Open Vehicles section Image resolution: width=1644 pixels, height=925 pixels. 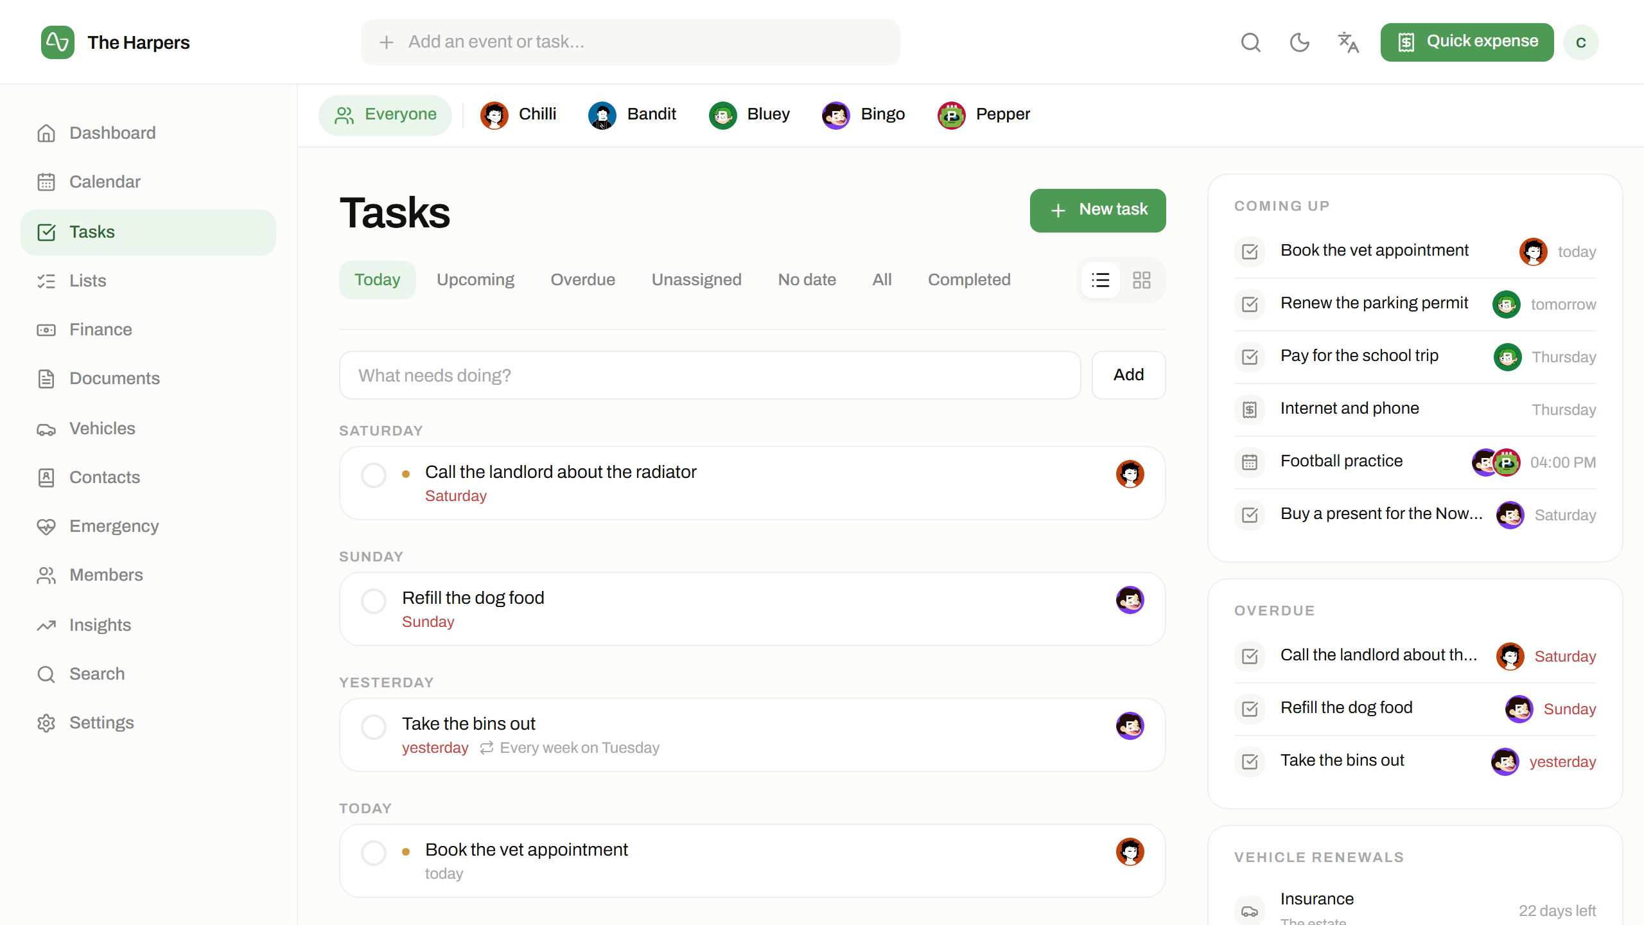[148, 428]
